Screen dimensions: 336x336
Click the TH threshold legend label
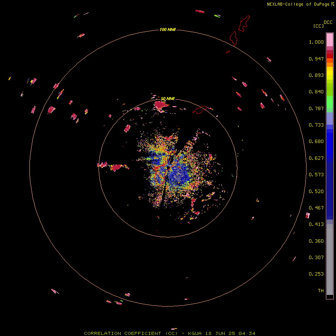[x=321, y=291]
